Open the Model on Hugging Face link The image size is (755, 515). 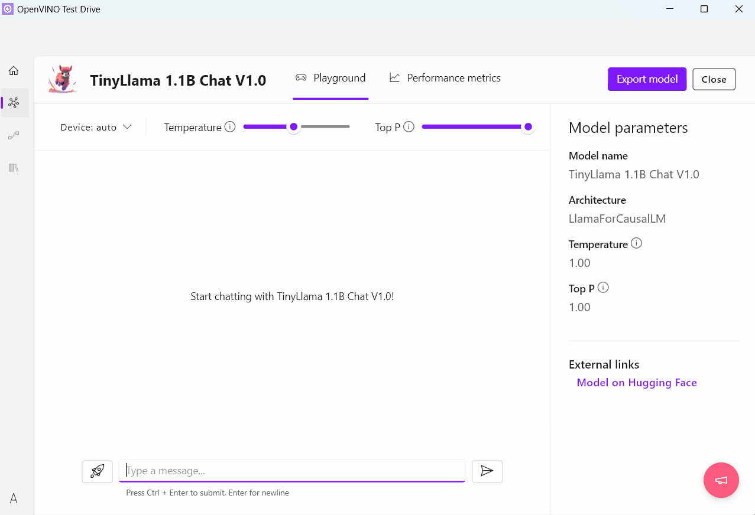pyautogui.click(x=636, y=382)
